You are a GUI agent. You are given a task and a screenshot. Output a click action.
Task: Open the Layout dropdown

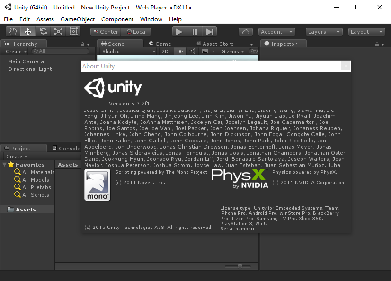pos(367,32)
